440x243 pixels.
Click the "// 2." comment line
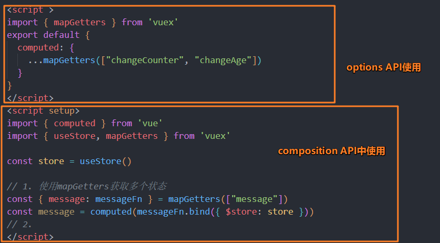[x=20, y=225]
